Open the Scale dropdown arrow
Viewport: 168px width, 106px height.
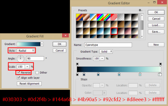27,67
